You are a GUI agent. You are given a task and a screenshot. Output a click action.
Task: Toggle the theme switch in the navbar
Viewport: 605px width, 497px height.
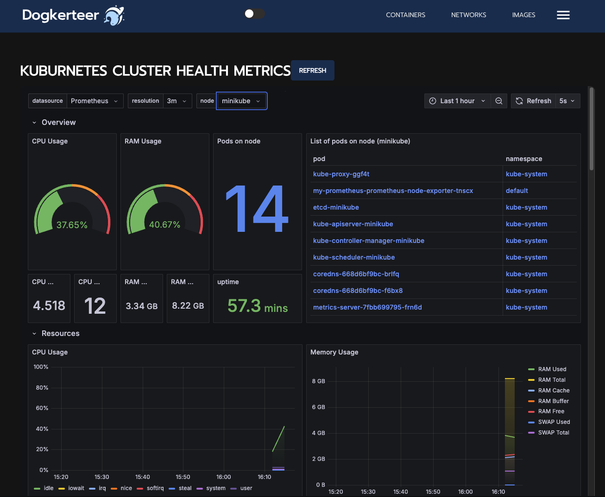point(254,14)
